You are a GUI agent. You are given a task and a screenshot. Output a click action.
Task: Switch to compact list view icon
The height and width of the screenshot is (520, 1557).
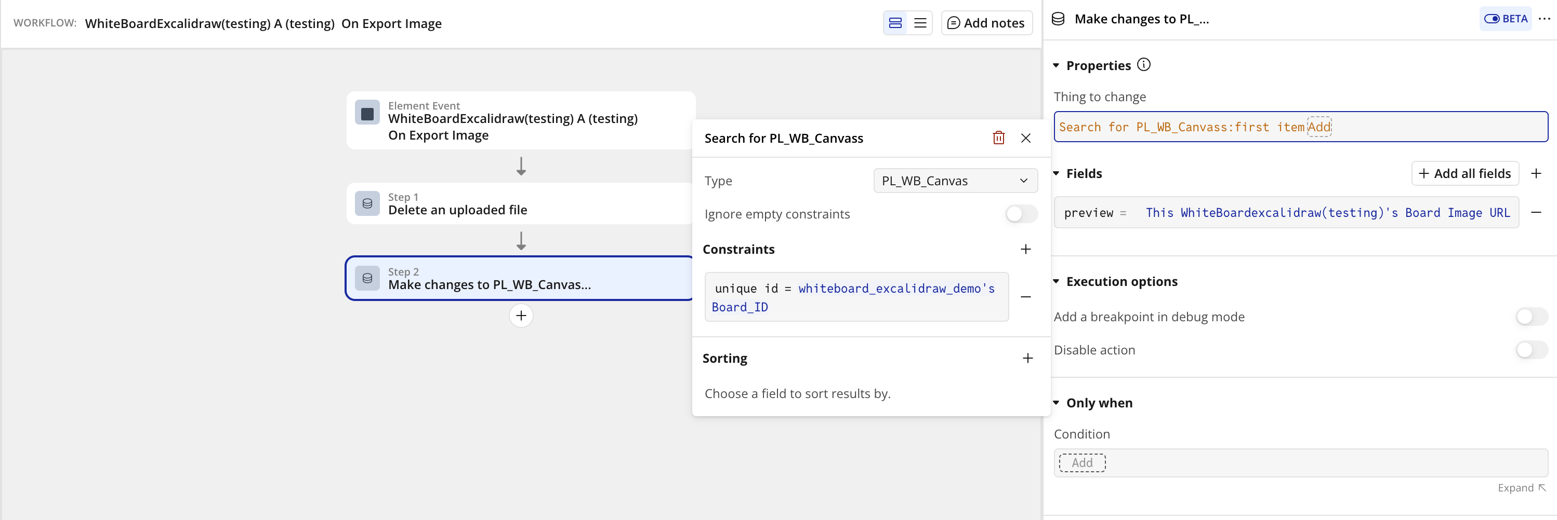pos(920,23)
